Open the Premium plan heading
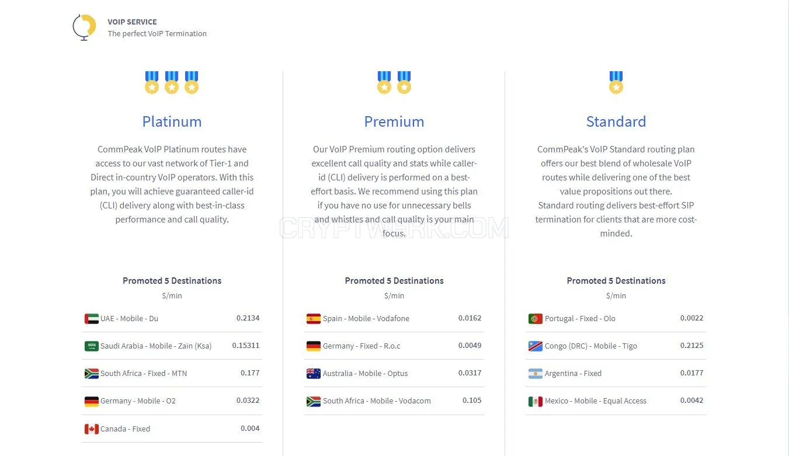 click(x=394, y=121)
